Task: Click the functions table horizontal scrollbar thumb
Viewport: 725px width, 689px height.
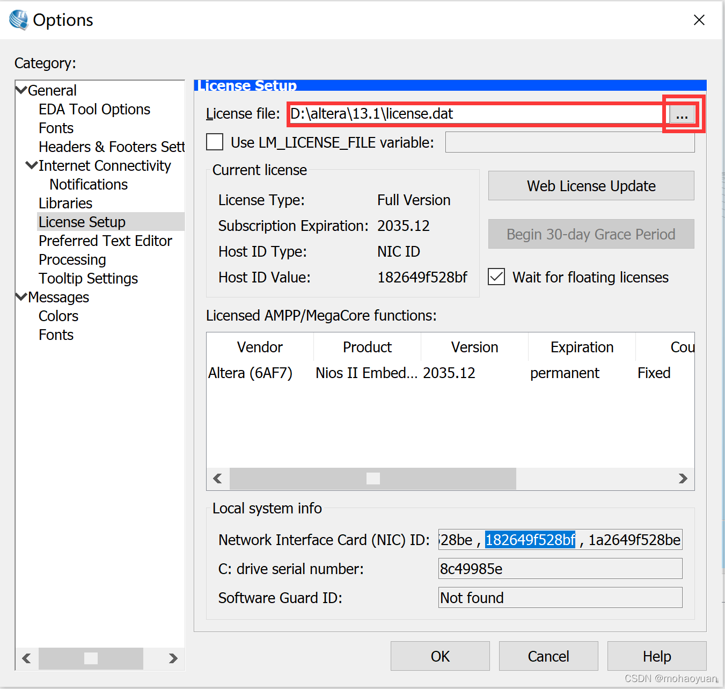Action: (373, 478)
